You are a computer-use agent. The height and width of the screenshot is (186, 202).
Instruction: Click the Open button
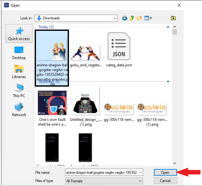pyautogui.click(x=165, y=172)
